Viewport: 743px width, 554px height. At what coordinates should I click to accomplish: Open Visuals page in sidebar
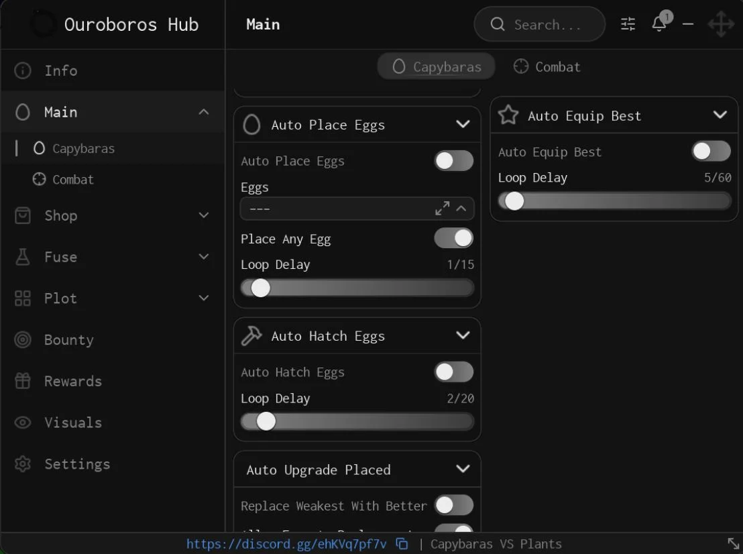point(112,423)
